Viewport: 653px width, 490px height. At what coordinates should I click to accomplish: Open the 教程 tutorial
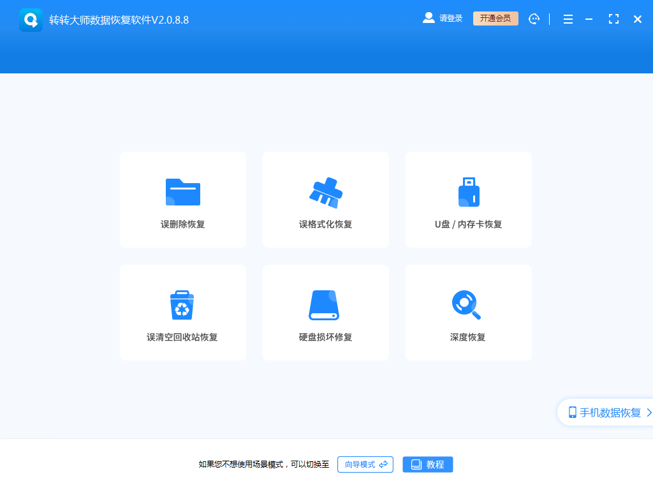[x=427, y=464]
